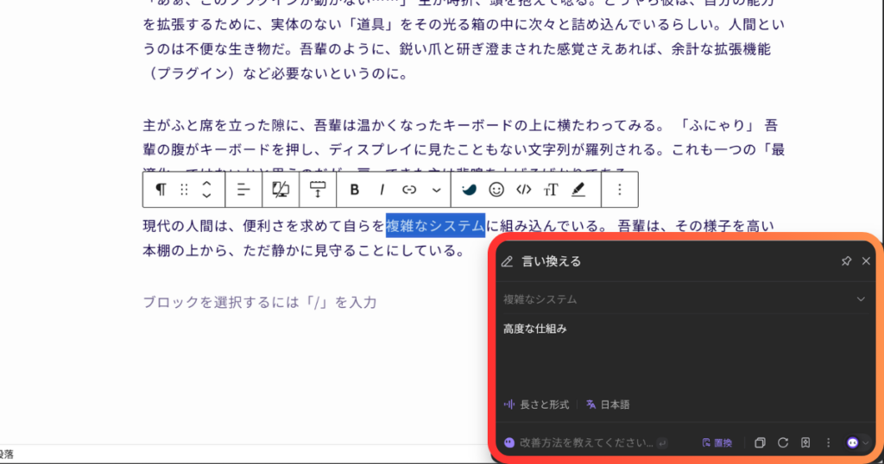The height and width of the screenshot is (464, 884).
Task: Click the 改善方法を教えてください input field
Action: 587,442
